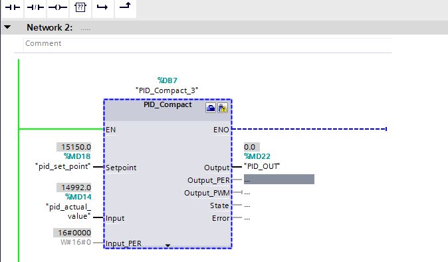The image size is (448, 262).
Task: Select the W#16#0 Input_PER operand
Action: coord(76,242)
